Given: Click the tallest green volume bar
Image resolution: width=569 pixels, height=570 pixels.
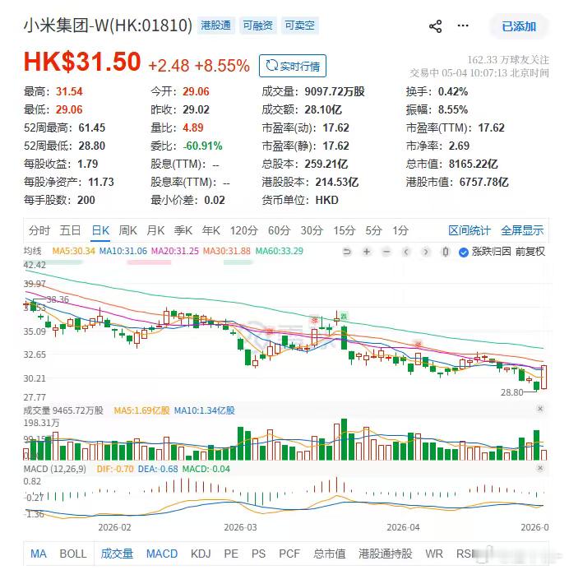Looking at the screenshot, I should [344, 439].
